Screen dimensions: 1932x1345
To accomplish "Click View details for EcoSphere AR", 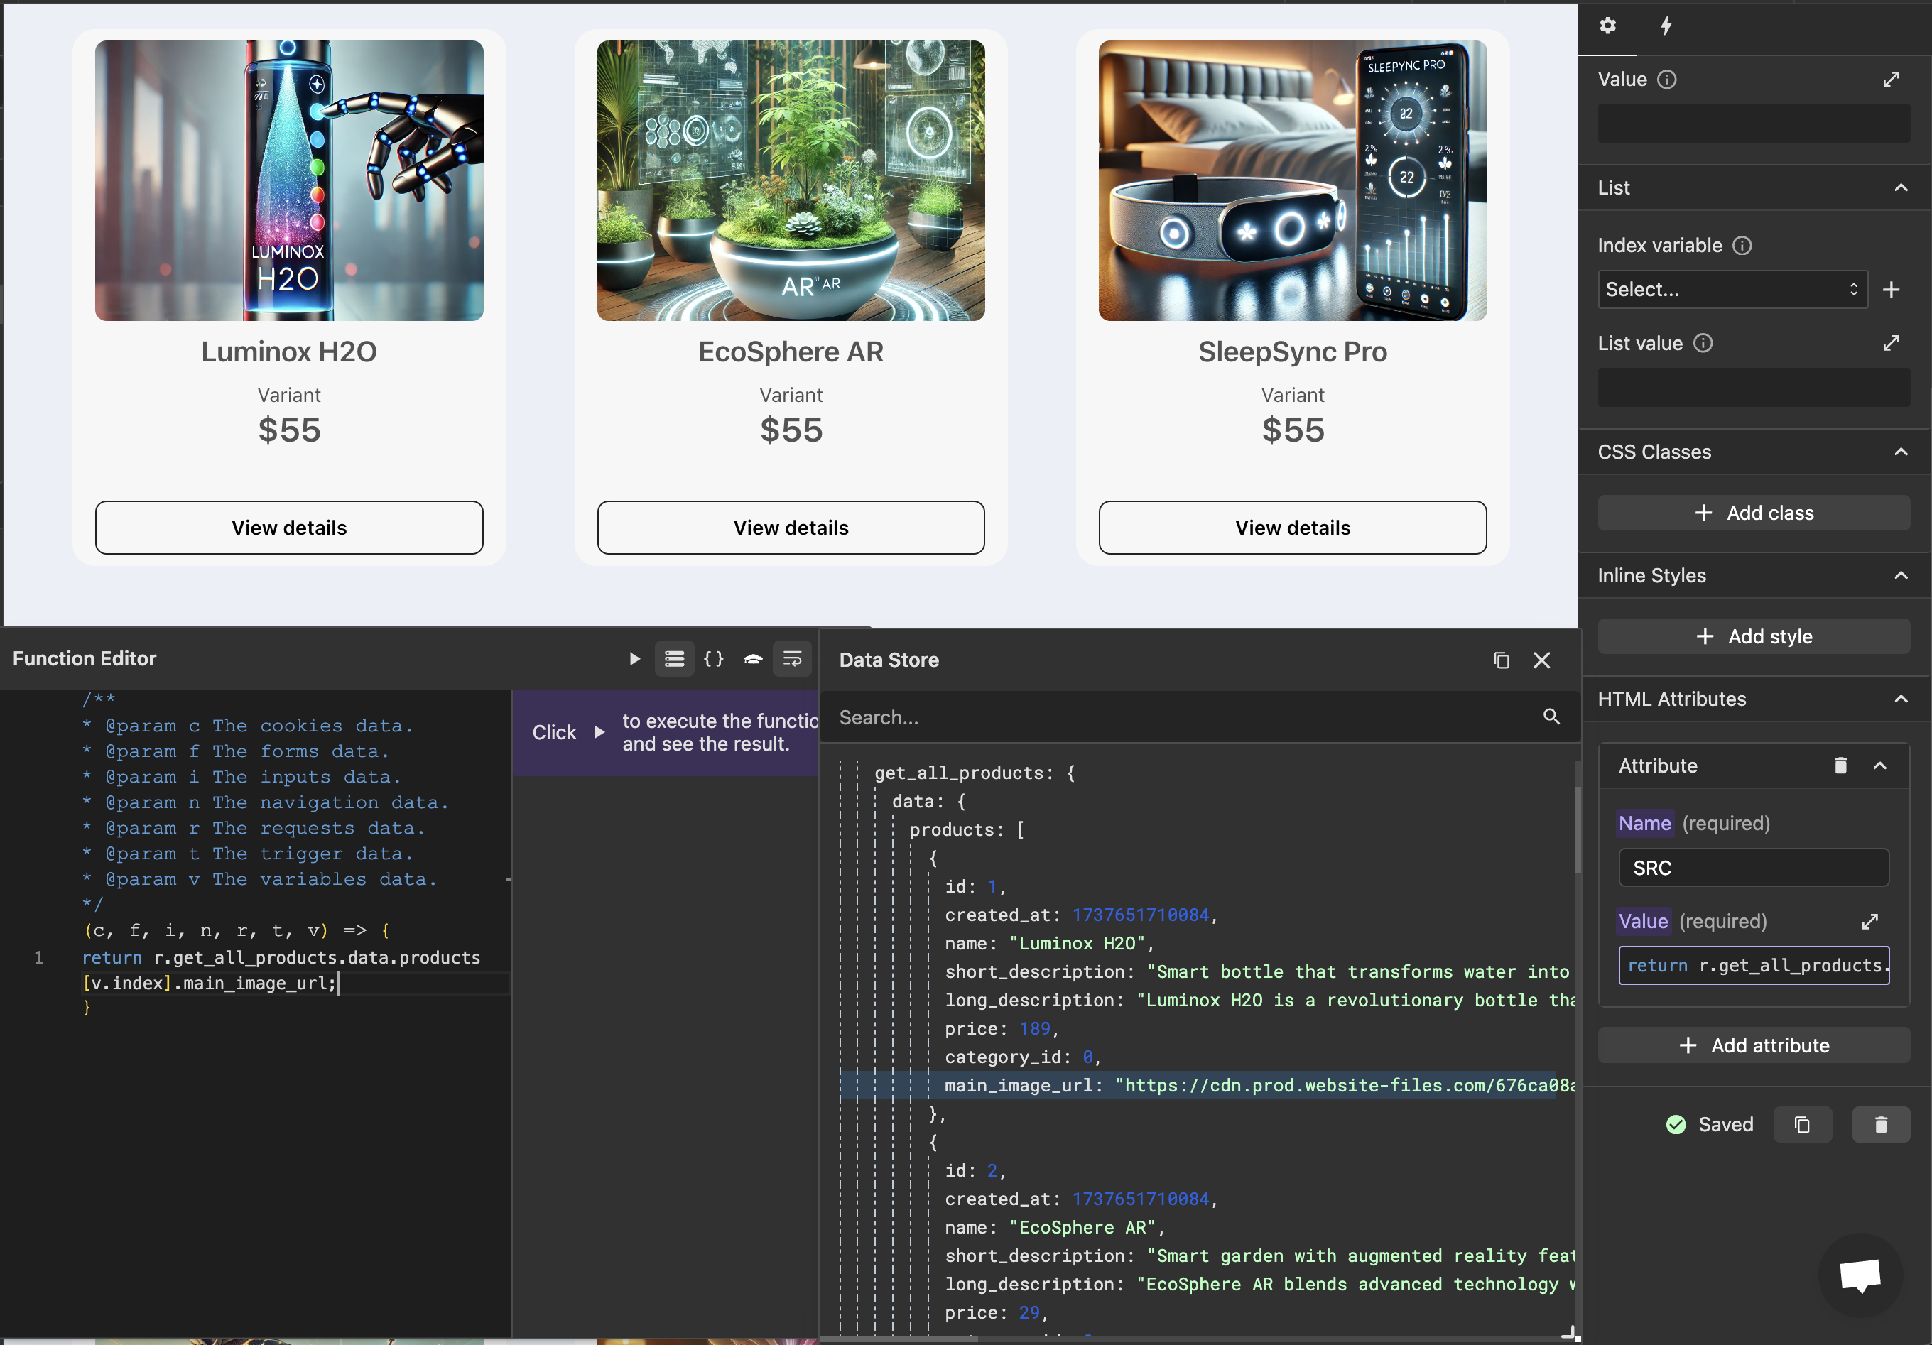I will pyautogui.click(x=790, y=528).
